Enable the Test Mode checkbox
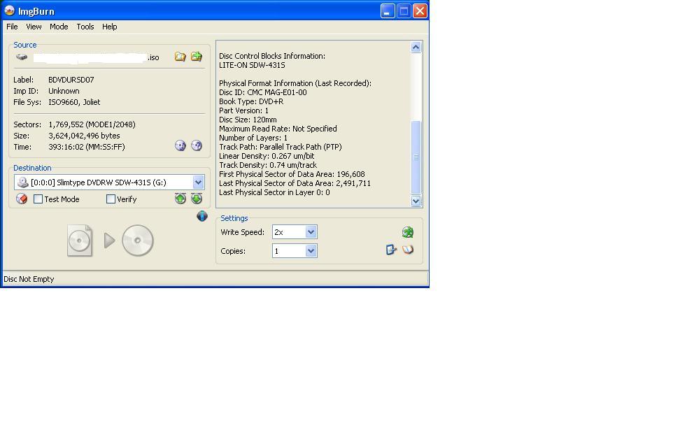673x444 pixels. [38, 199]
